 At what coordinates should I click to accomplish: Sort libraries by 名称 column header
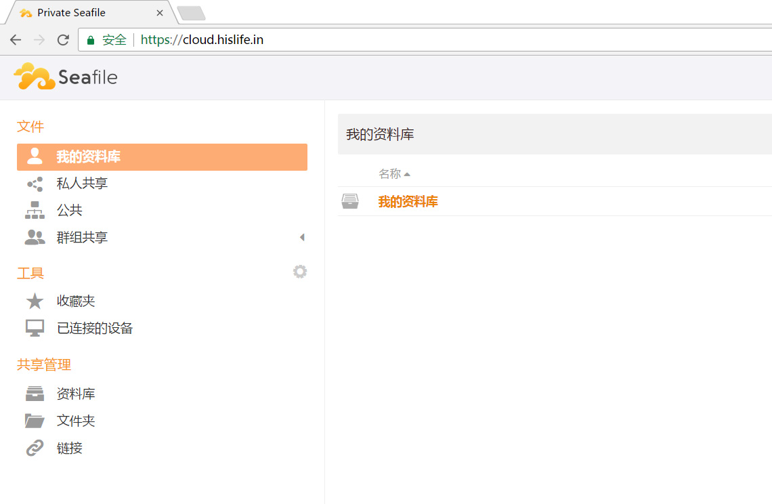coord(390,174)
